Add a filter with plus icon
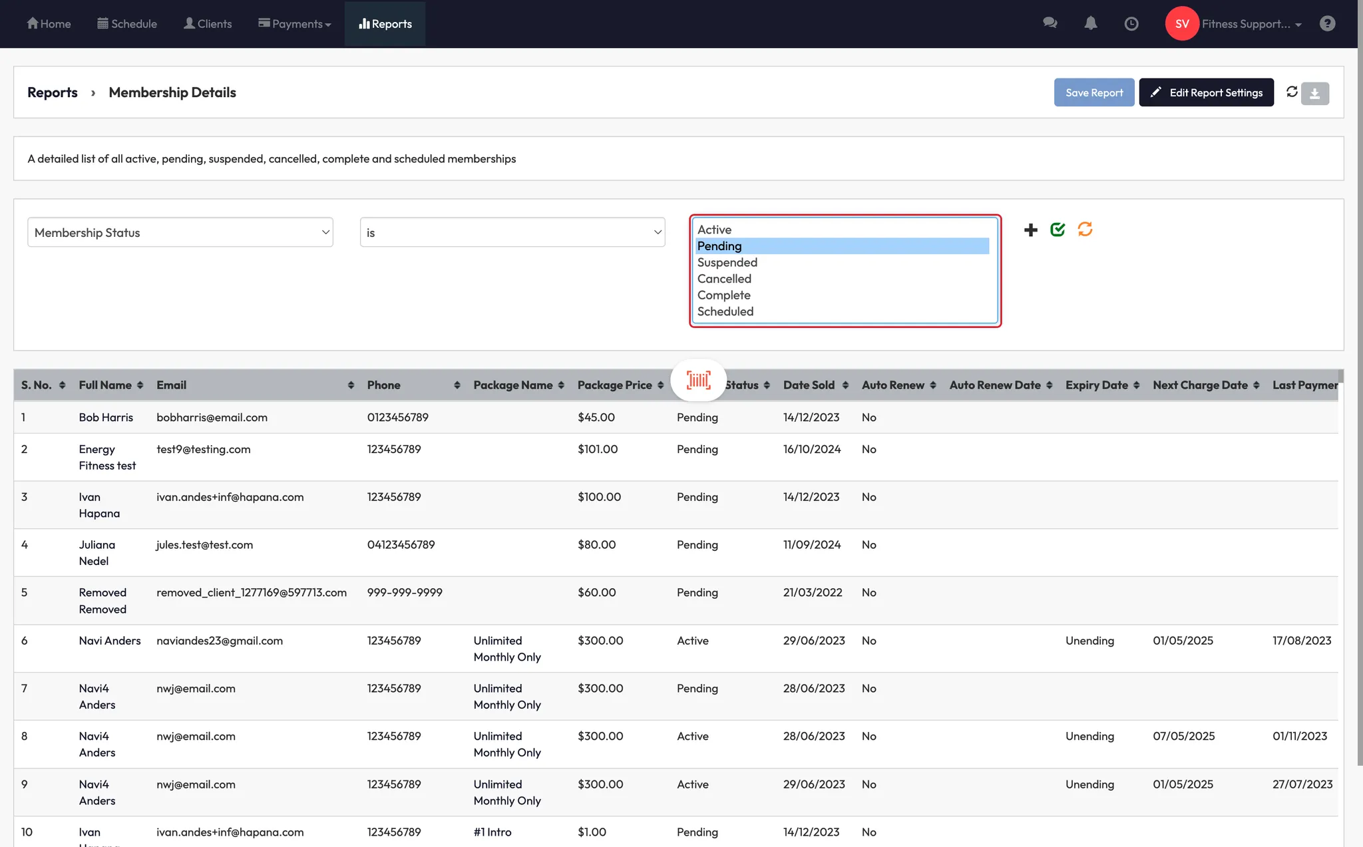Image resolution: width=1363 pixels, height=847 pixels. click(x=1030, y=230)
